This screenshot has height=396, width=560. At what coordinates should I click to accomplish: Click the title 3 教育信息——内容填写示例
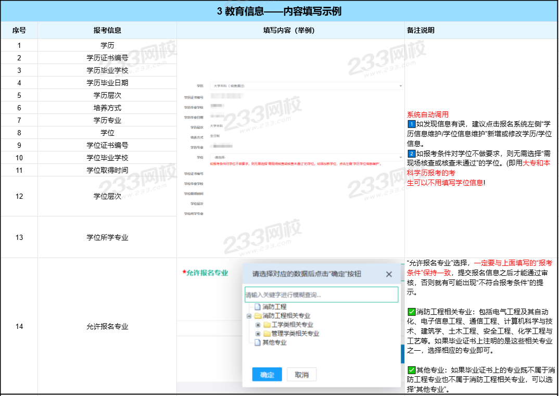click(x=279, y=11)
